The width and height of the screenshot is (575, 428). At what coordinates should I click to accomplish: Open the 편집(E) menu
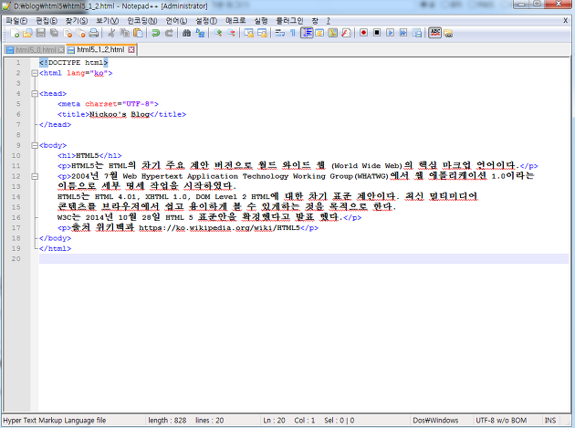47,21
